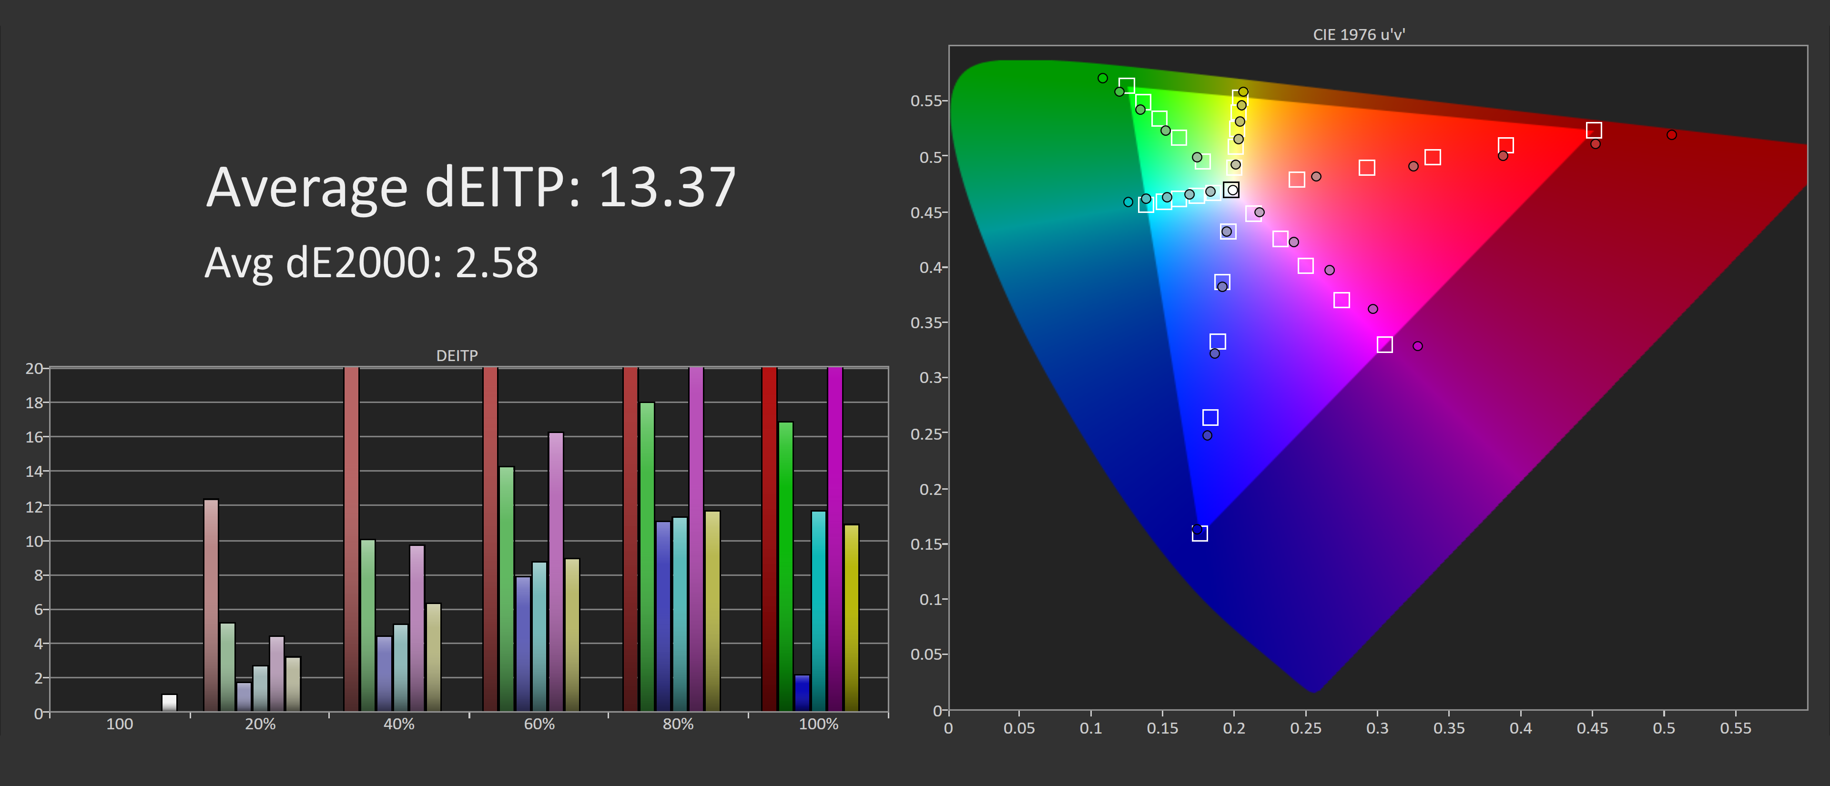Viewport: 1830px width, 786px height.
Task: Select the cyan bar in the 100% group
Action: pos(818,611)
